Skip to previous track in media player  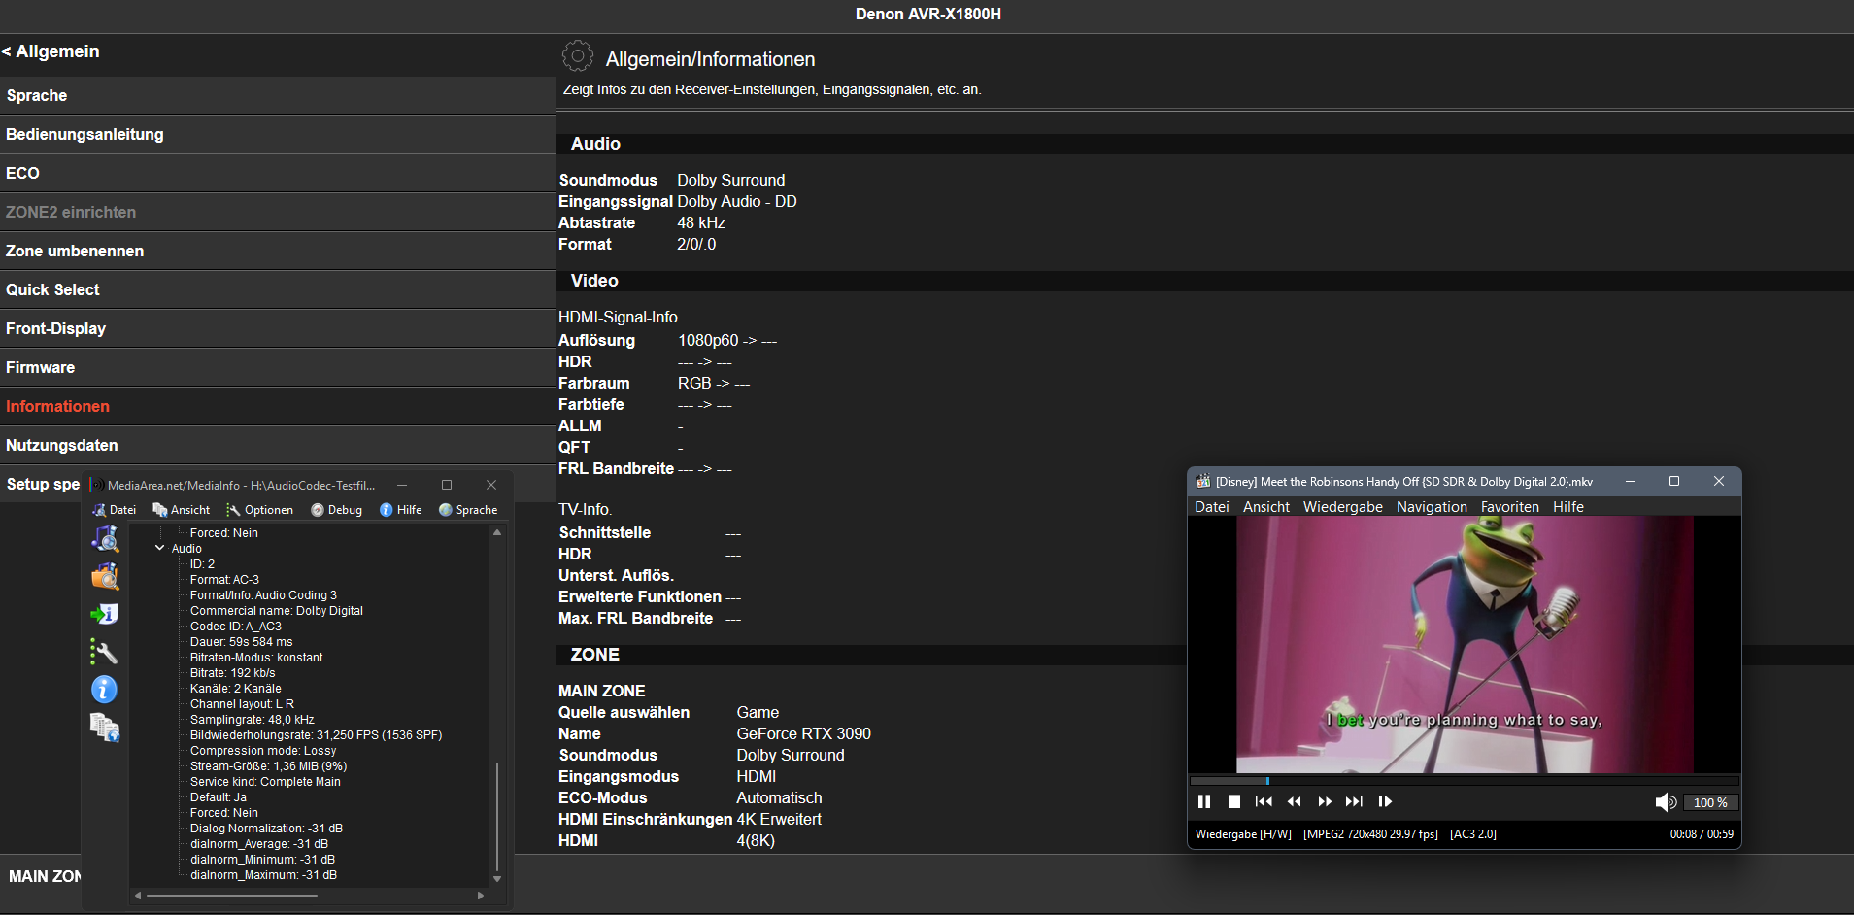1264,801
